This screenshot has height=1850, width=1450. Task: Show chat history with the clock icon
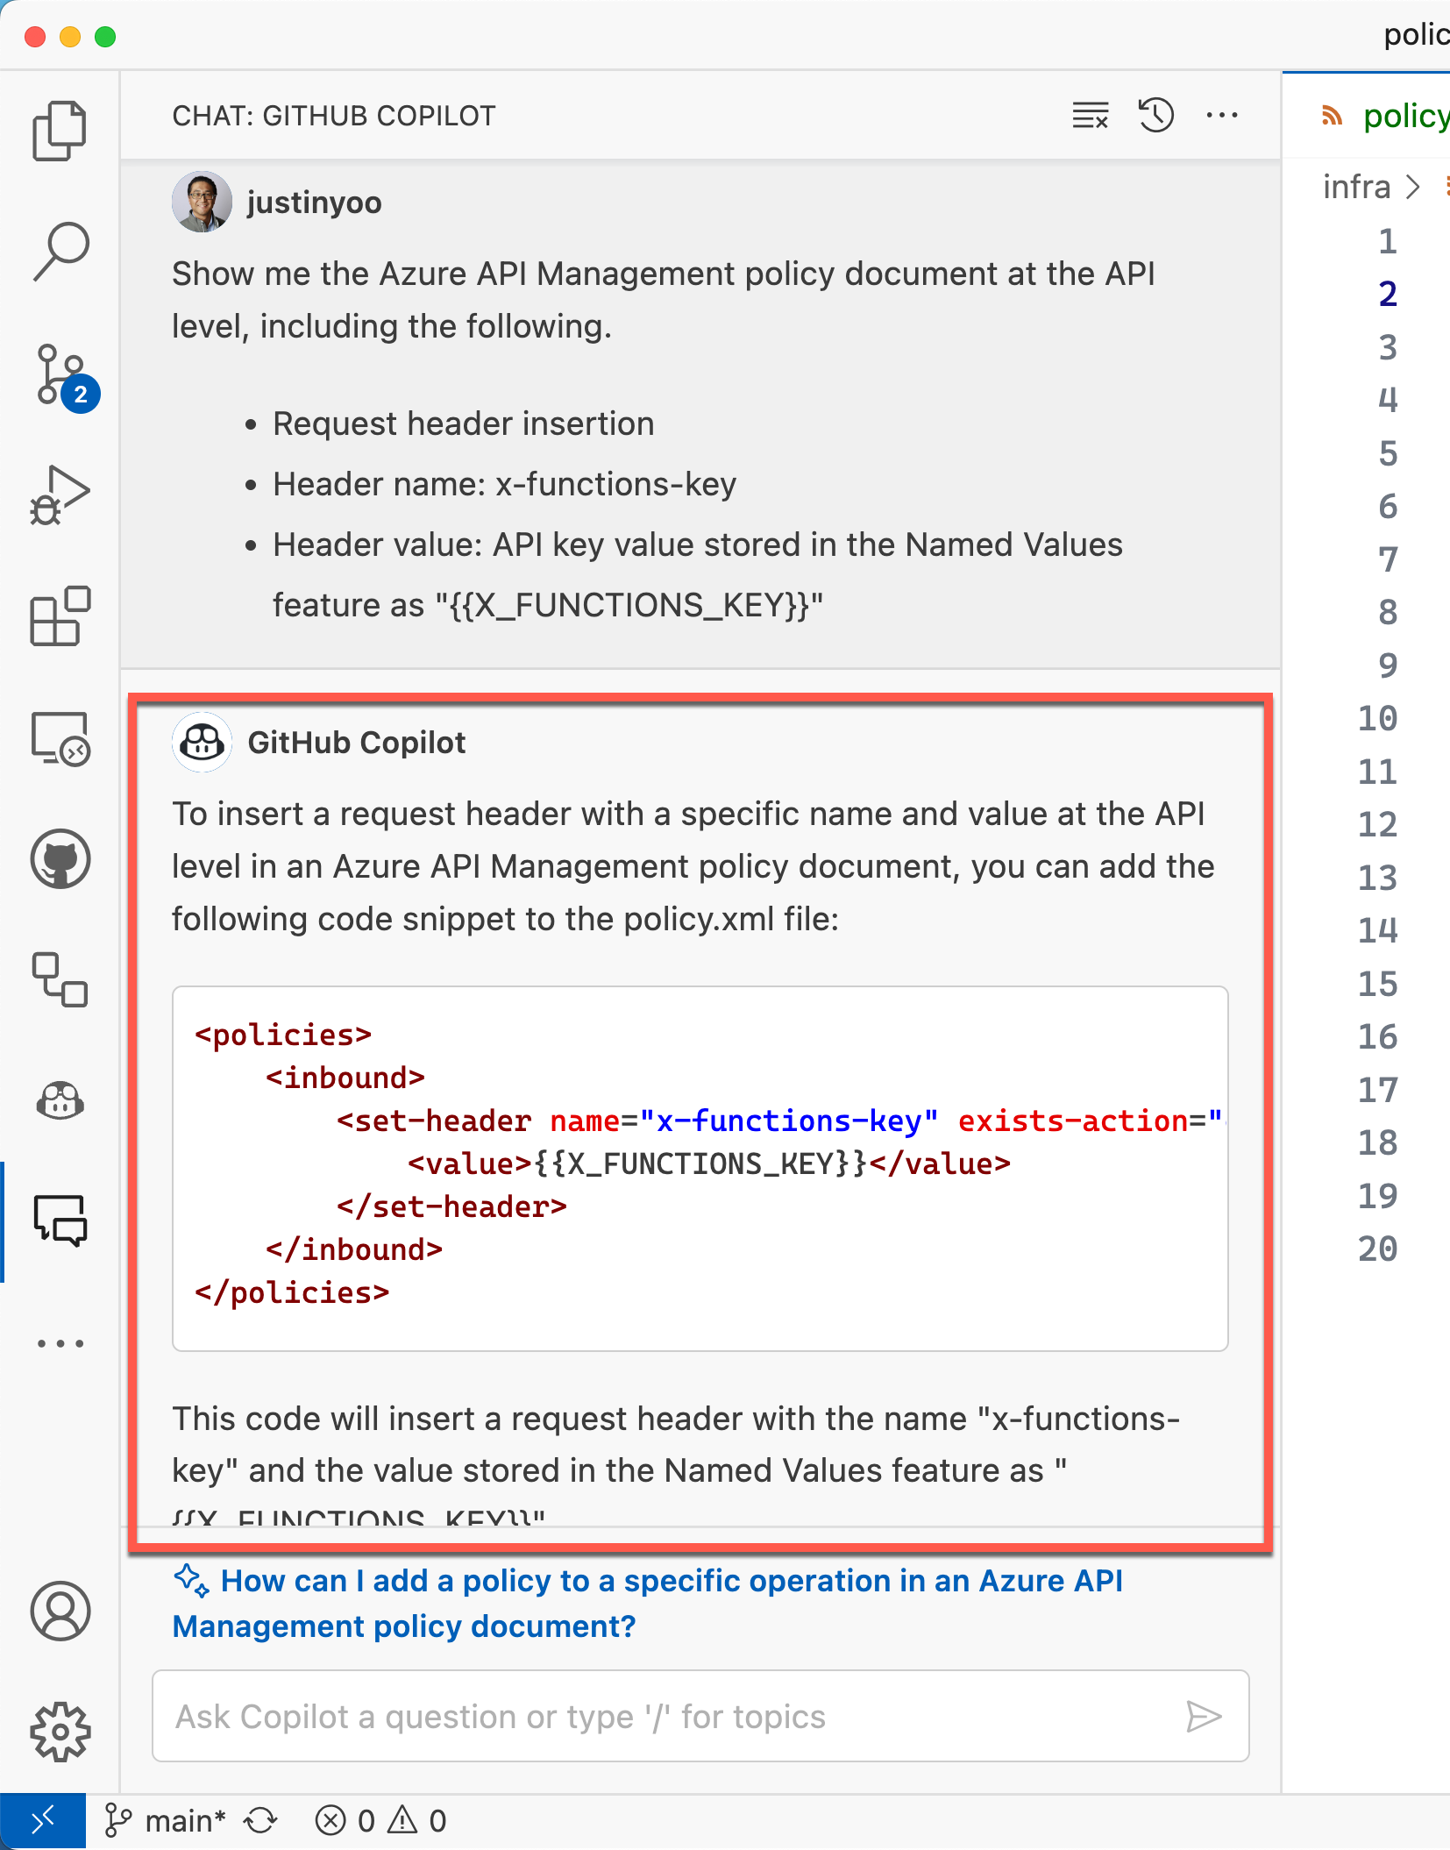point(1155,115)
